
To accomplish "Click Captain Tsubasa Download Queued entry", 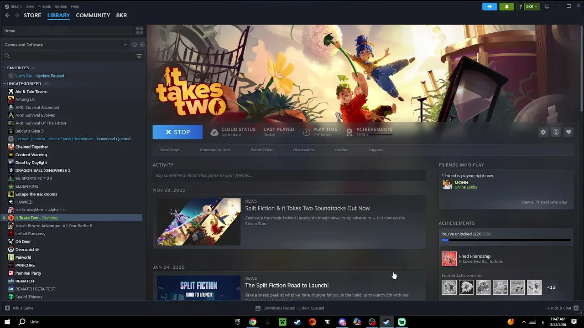I will click(73, 139).
